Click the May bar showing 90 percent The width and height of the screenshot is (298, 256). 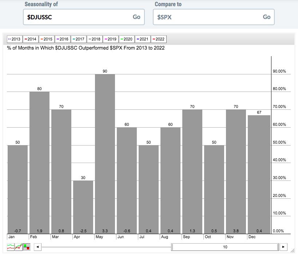click(x=105, y=153)
